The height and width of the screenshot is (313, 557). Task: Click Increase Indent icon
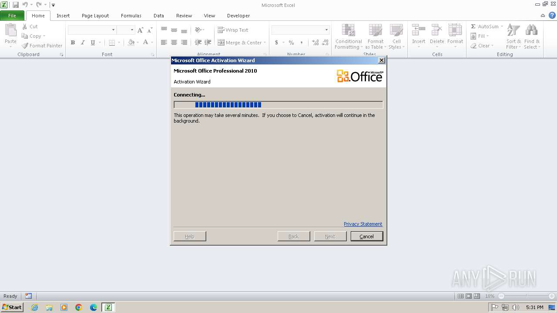[208, 43]
